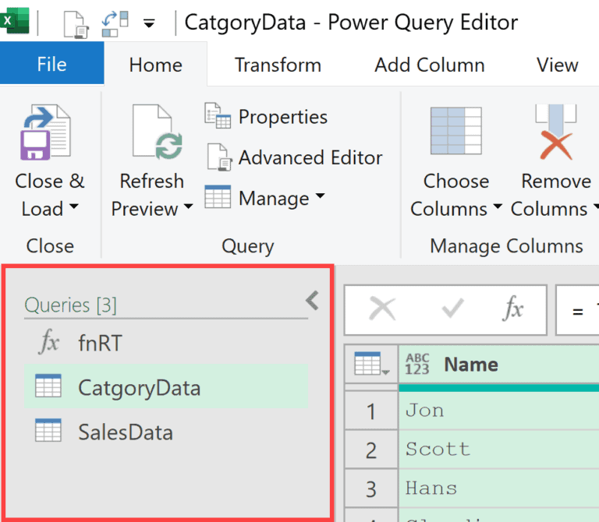This screenshot has width=599, height=522.
Task: Click the document icon in title bar
Action: tap(76, 24)
